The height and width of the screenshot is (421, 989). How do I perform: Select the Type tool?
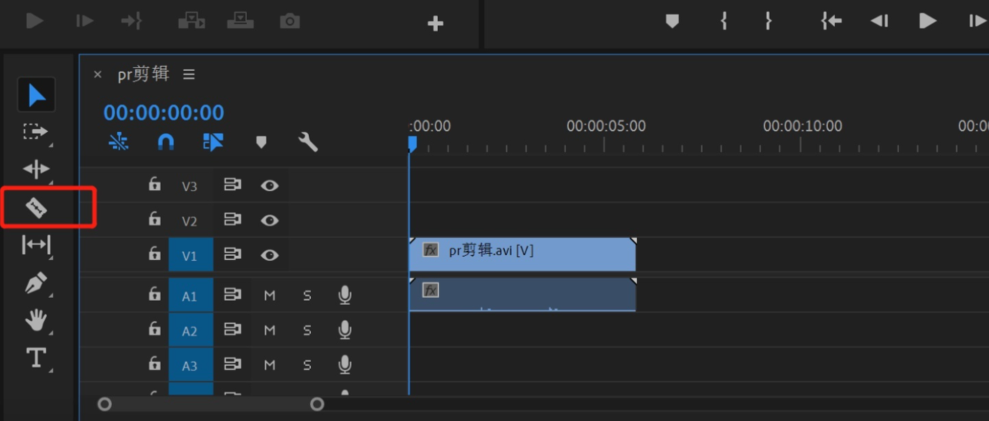(x=36, y=358)
